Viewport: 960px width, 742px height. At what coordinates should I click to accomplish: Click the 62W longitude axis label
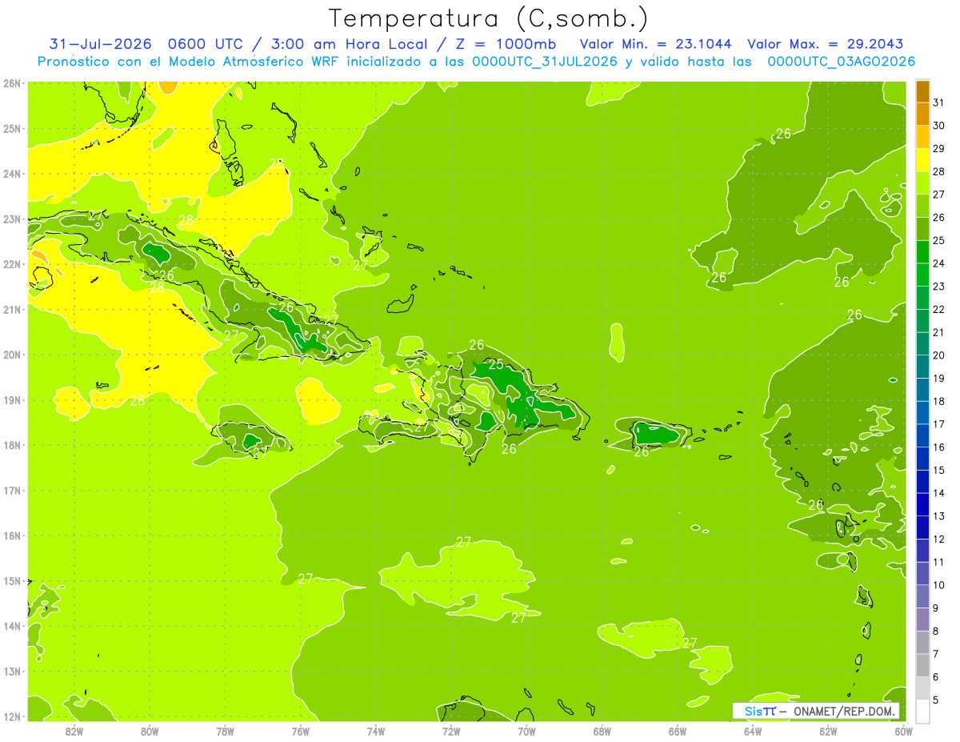[828, 731]
